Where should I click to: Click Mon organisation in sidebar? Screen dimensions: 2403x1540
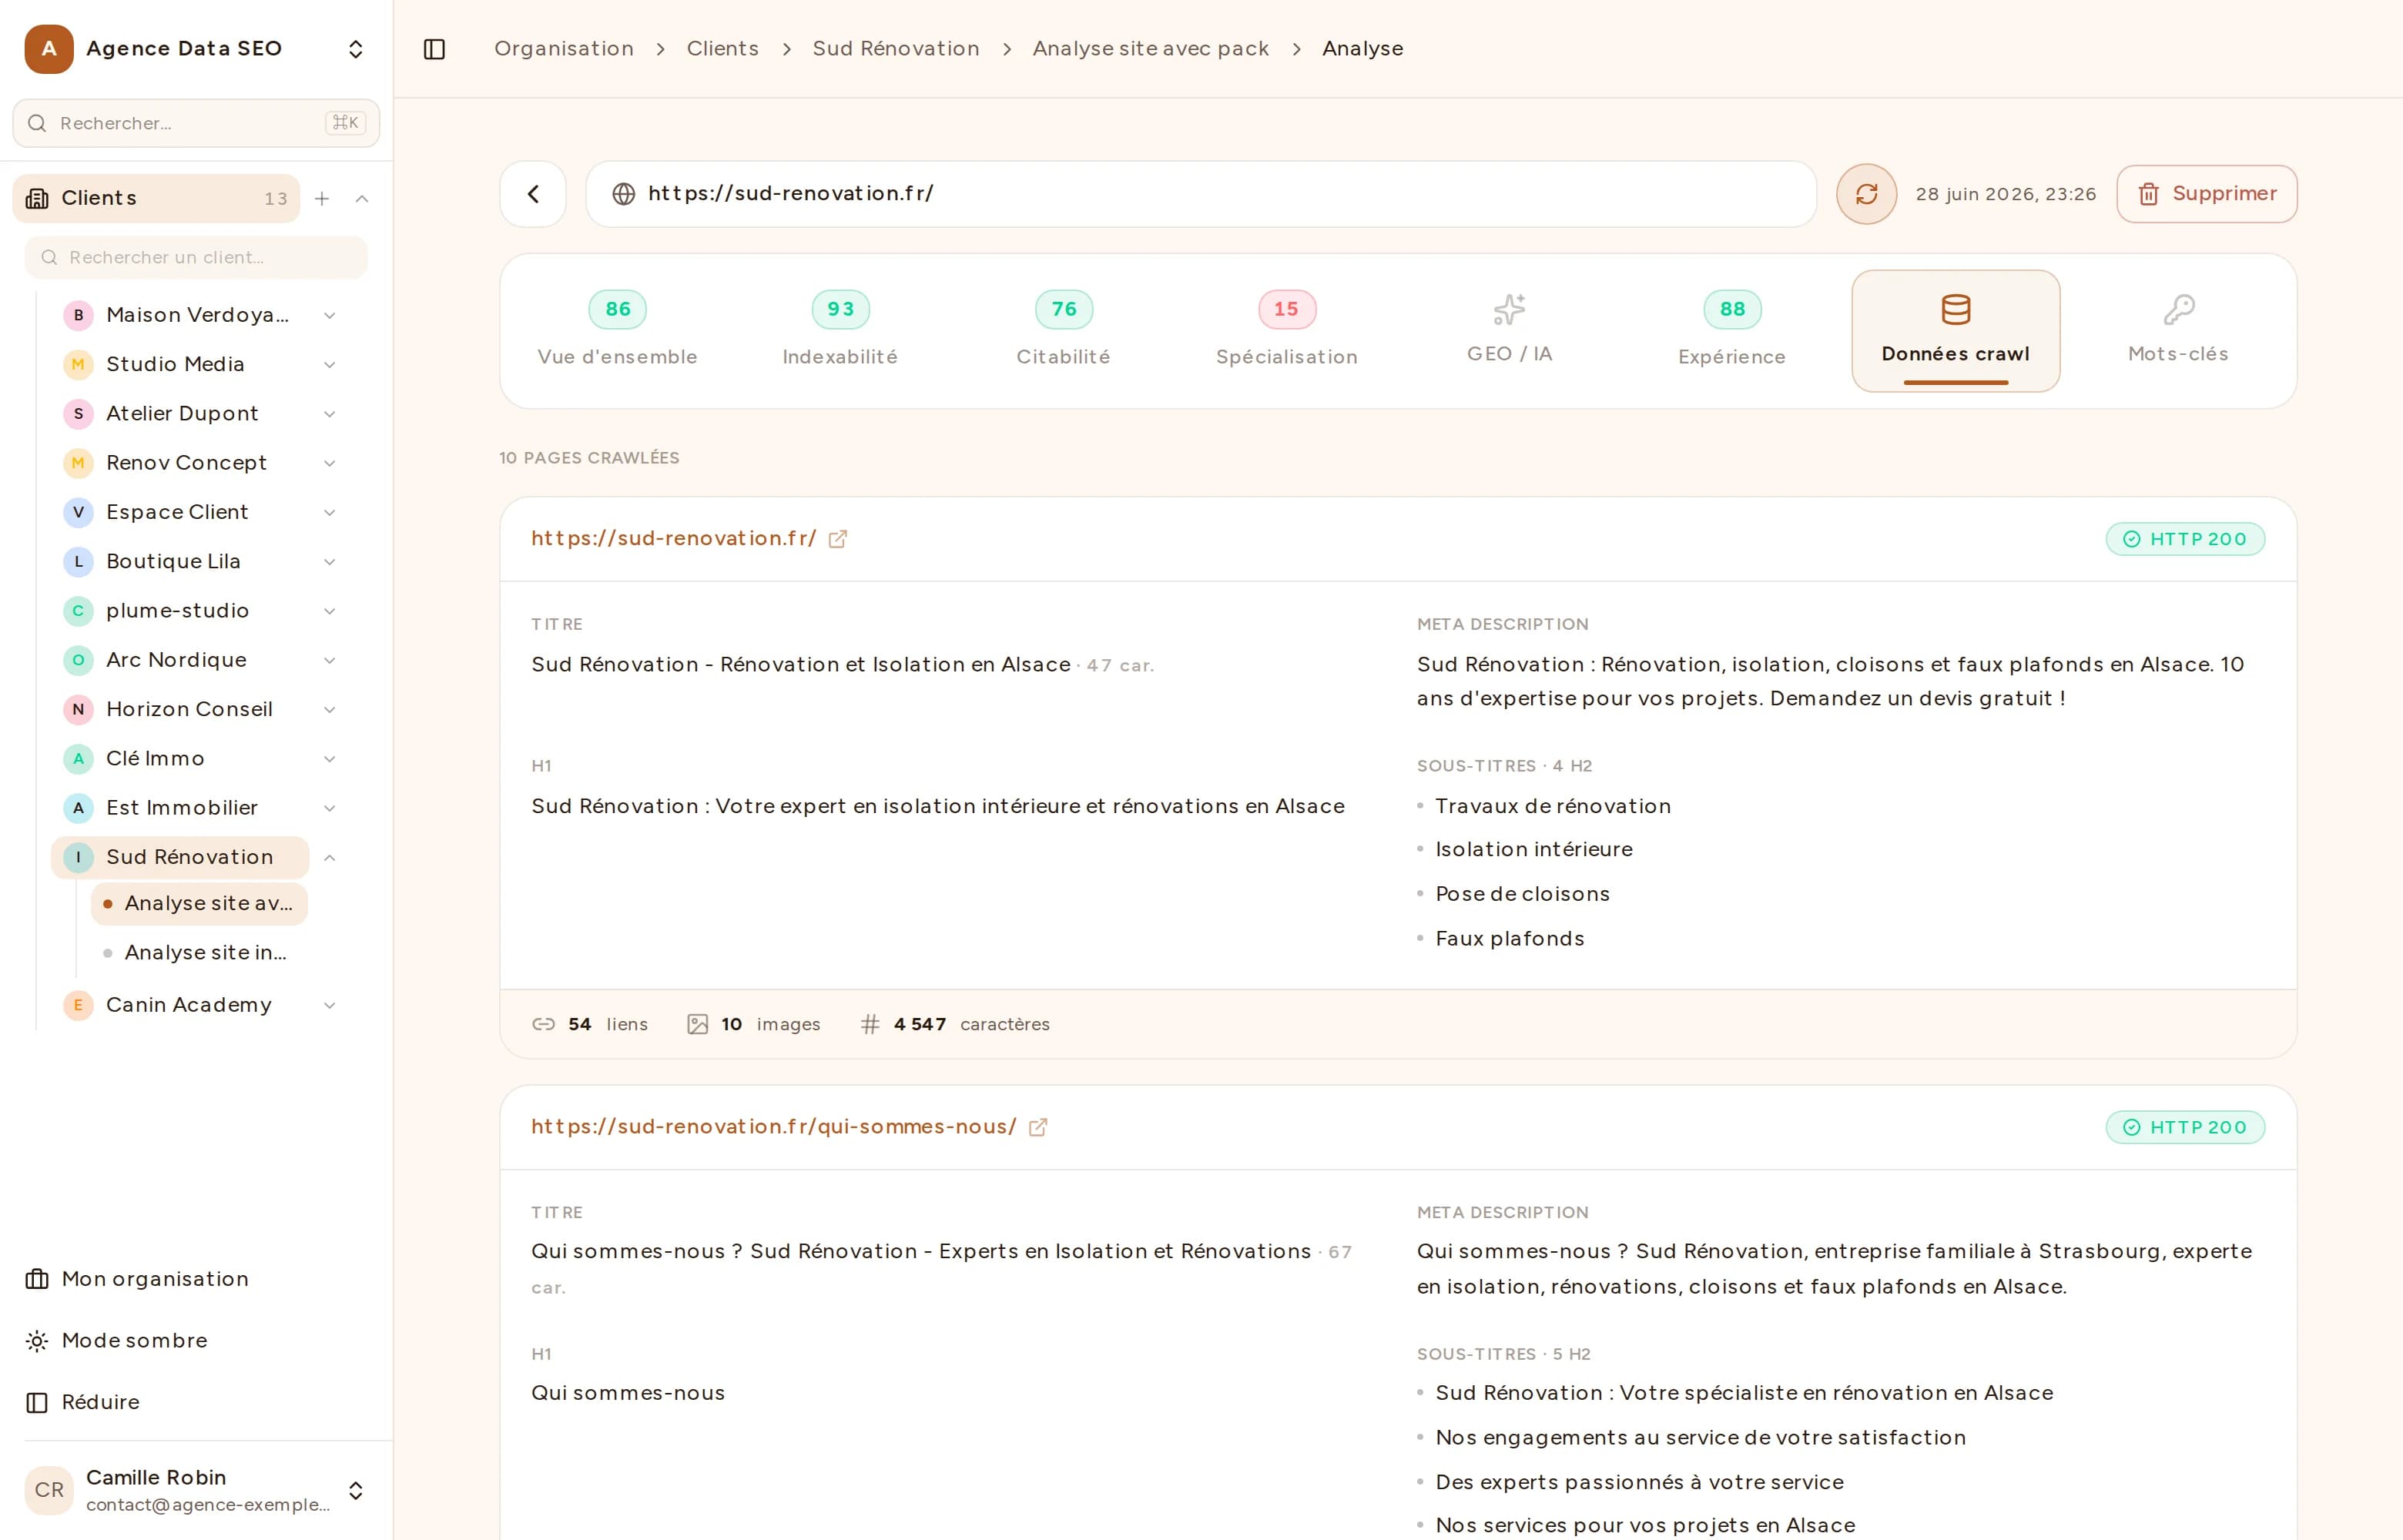point(155,1279)
